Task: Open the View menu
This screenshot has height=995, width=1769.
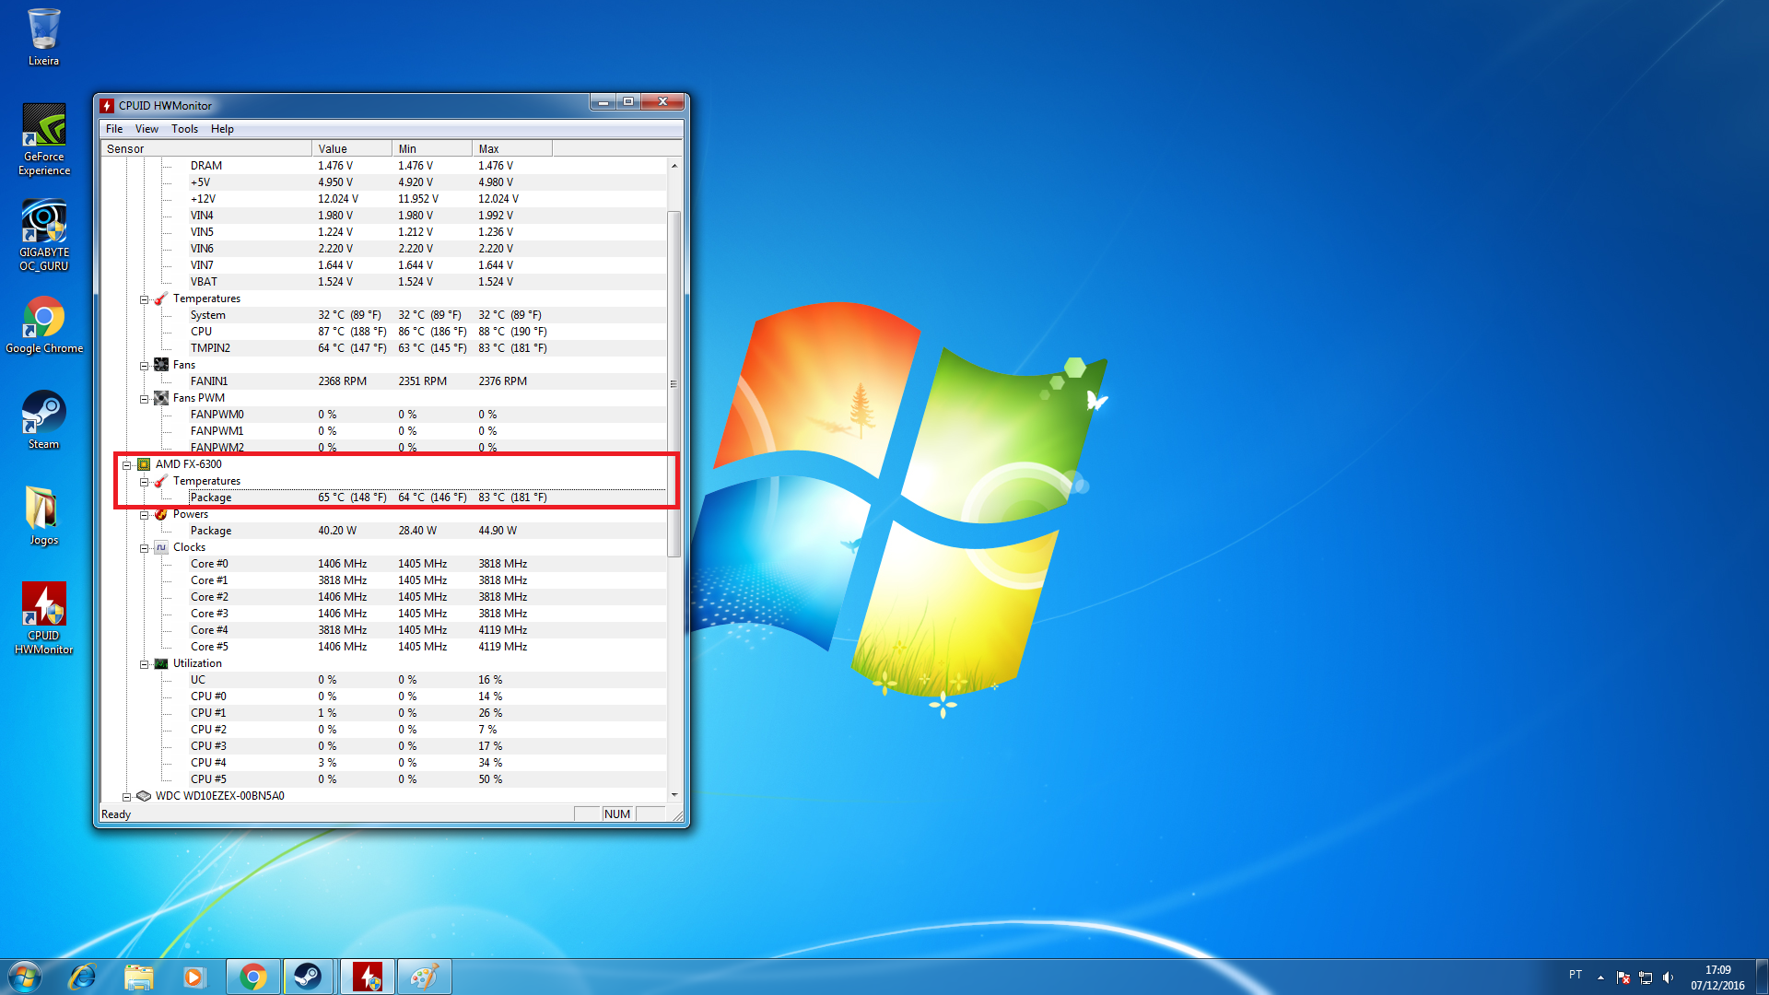Action: click(x=146, y=129)
